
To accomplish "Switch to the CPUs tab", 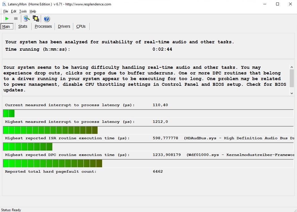I will [81, 26].
